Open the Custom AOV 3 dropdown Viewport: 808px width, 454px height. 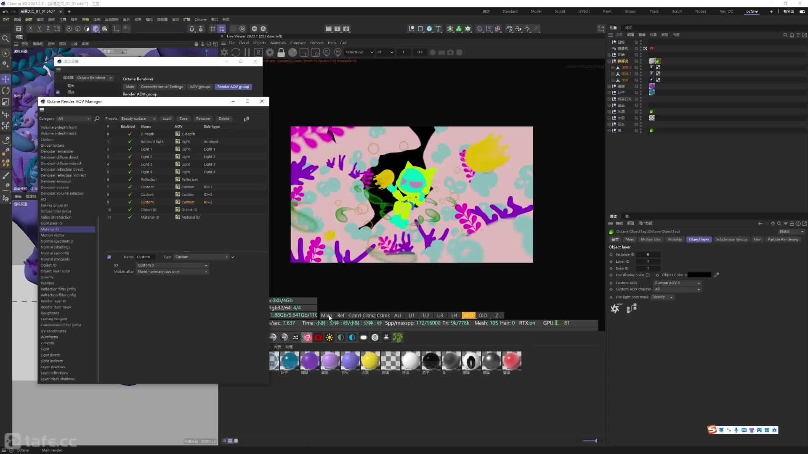click(x=677, y=283)
